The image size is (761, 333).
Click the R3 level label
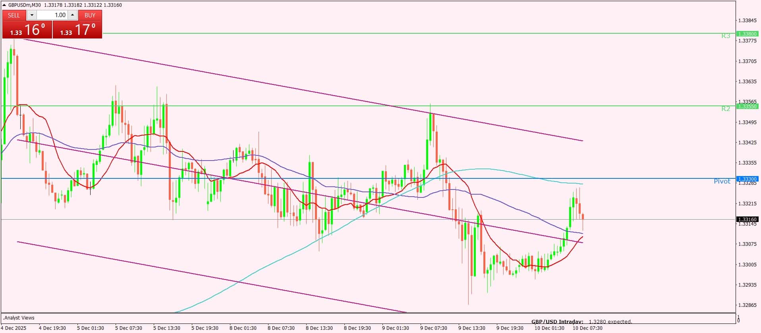726,36
